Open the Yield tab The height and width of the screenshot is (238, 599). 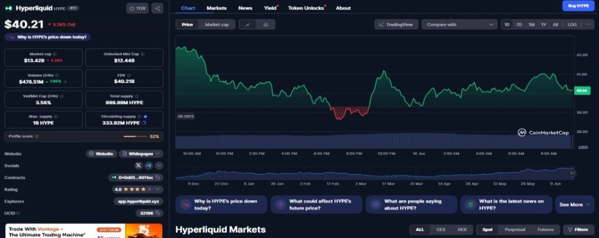pyautogui.click(x=270, y=8)
